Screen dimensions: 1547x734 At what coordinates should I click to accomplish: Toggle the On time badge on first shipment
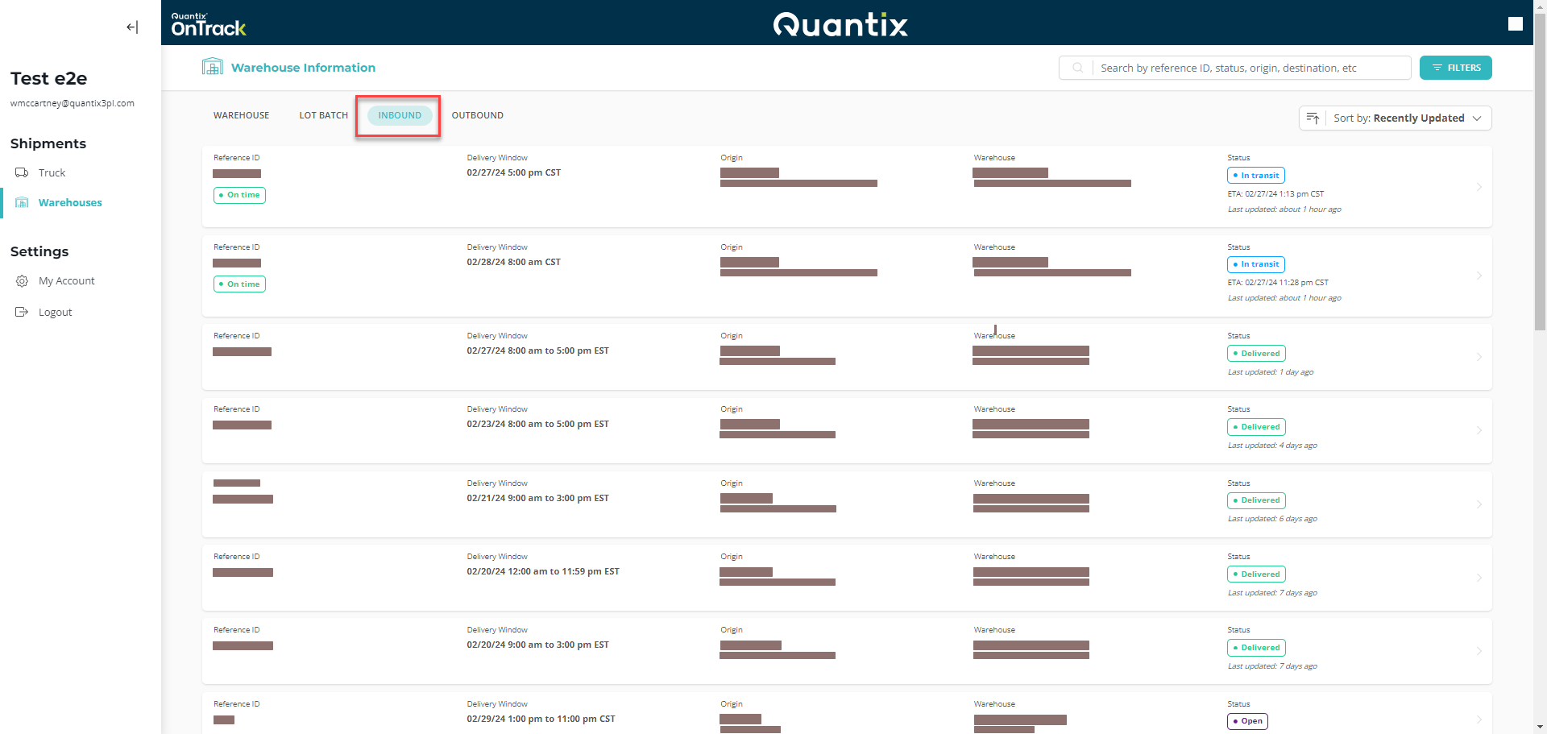239,195
